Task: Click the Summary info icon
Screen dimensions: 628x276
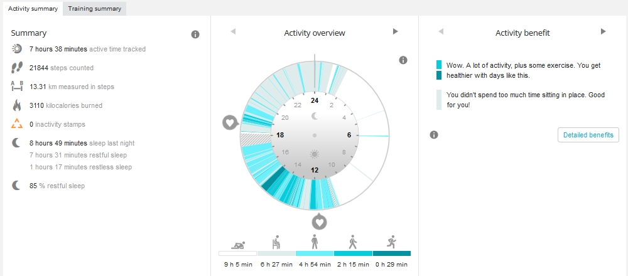Action: [x=195, y=34]
